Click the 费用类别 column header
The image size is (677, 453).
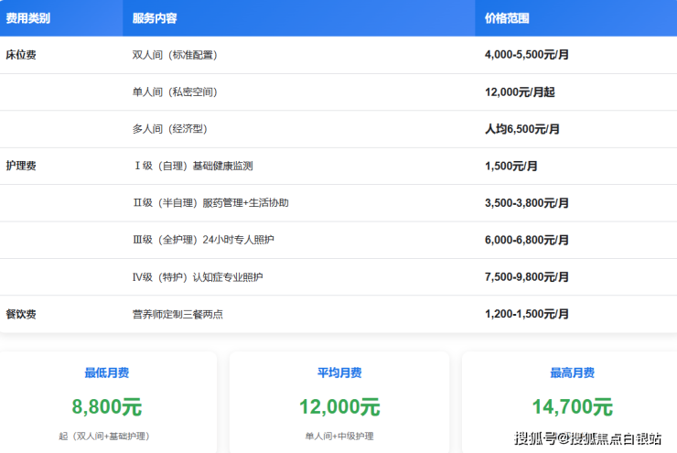[28, 17]
